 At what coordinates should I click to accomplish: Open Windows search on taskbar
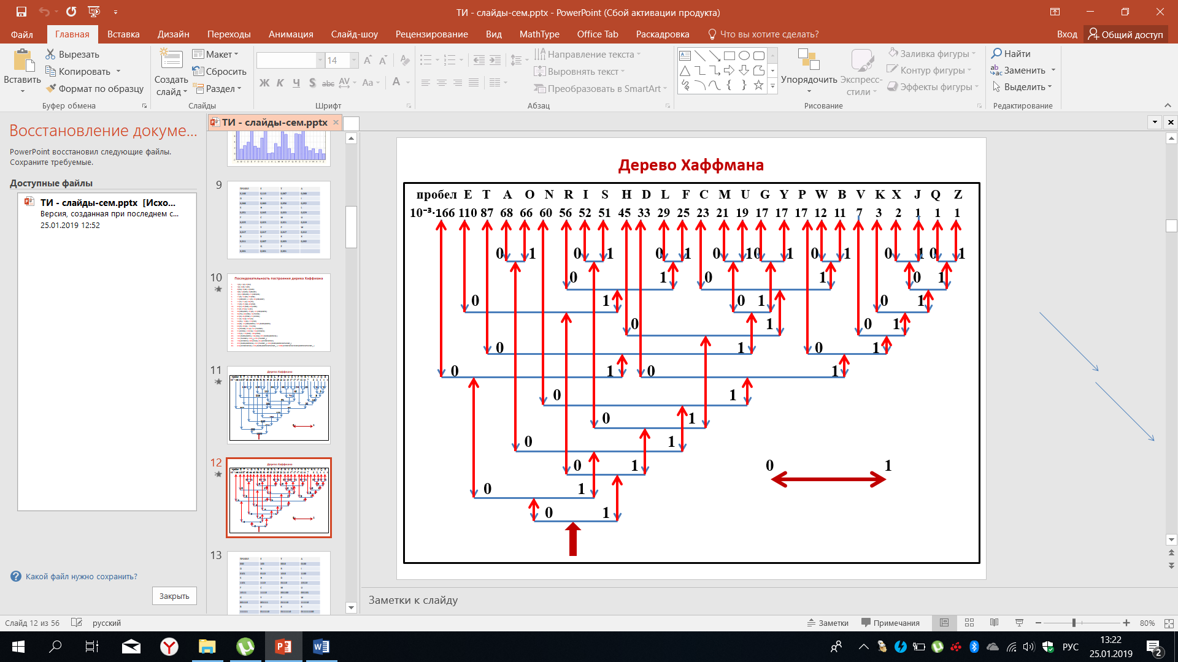(x=56, y=647)
